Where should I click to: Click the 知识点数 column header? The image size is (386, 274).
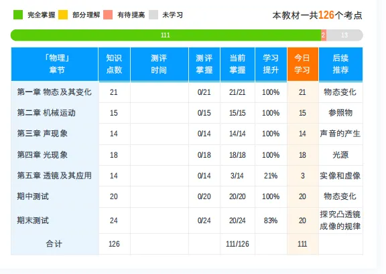pyautogui.click(x=114, y=64)
